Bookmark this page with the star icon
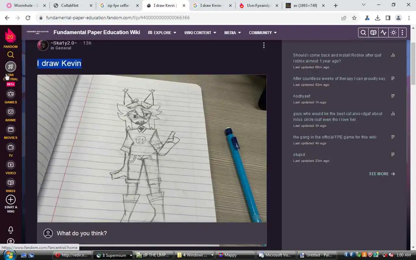 click(354, 18)
